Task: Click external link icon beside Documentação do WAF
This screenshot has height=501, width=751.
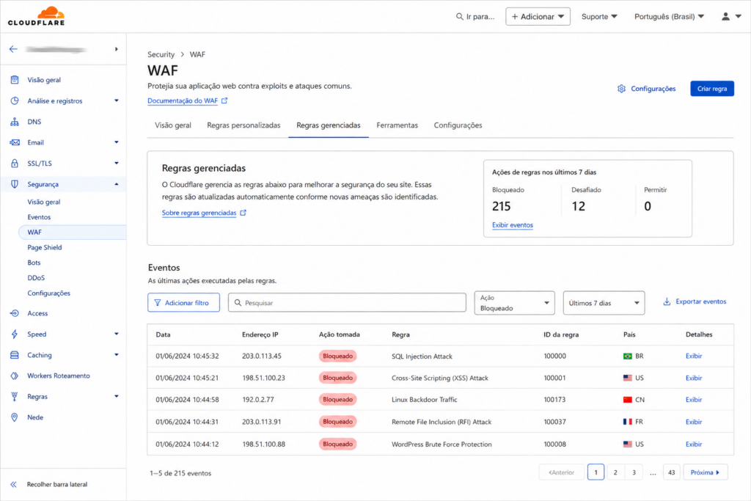Action: coord(224,100)
